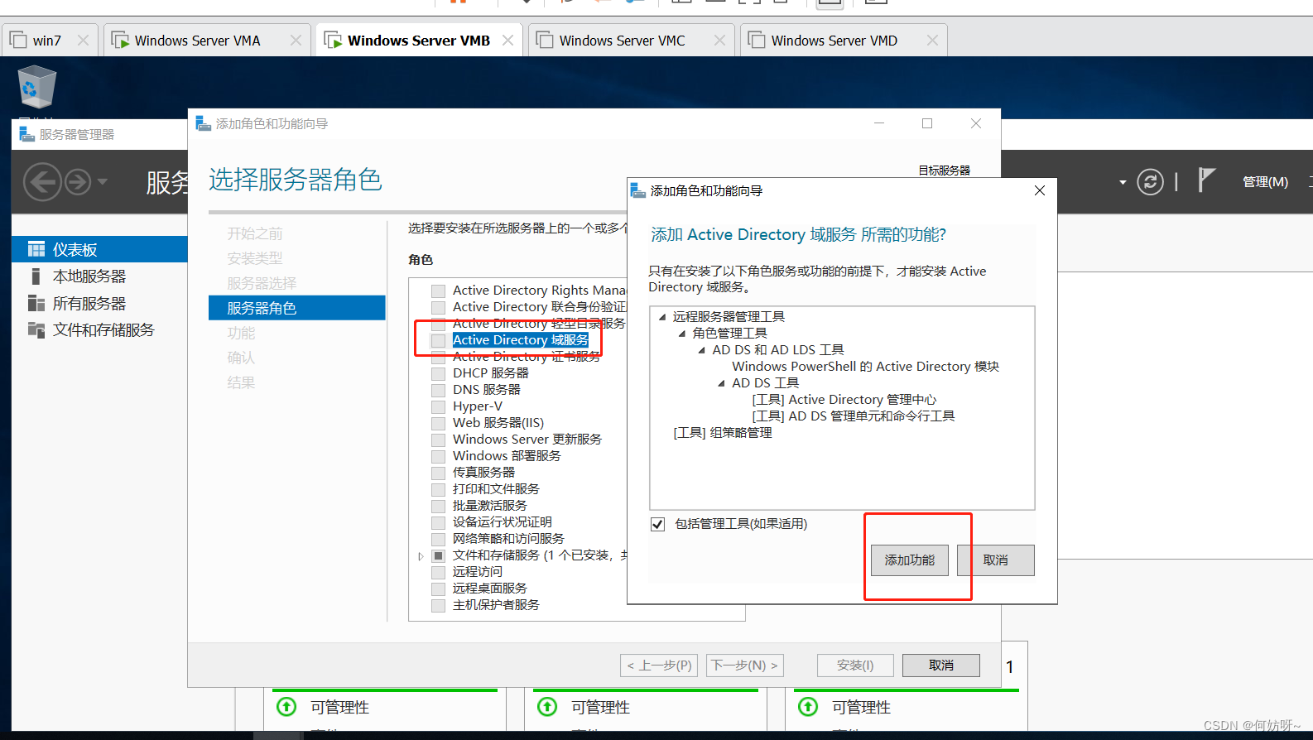Image resolution: width=1313 pixels, height=740 pixels.
Task: Click the 添加功能 button
Action: [x=910, y=560]
